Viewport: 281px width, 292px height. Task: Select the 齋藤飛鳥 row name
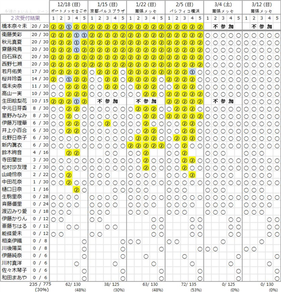pyautogui.click(x=12, y=49)
